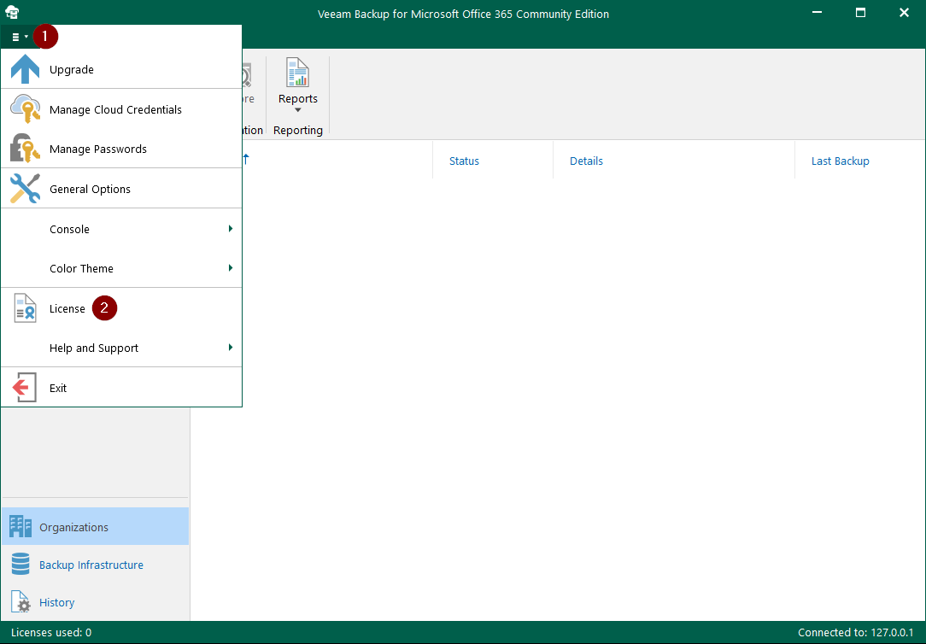Close the Veeam Backup window
This screenshot has height=644, width=926.
pos(904,13)
